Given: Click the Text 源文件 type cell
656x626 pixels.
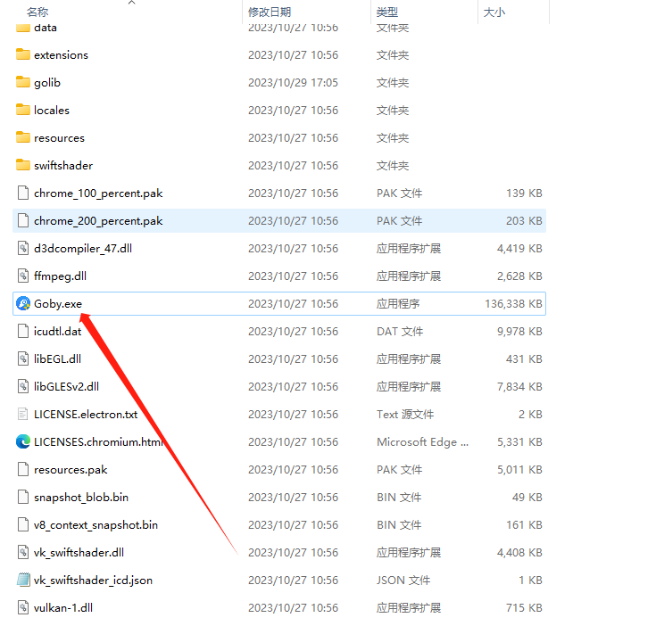Looking at the screenshot, I should (405, 414).
